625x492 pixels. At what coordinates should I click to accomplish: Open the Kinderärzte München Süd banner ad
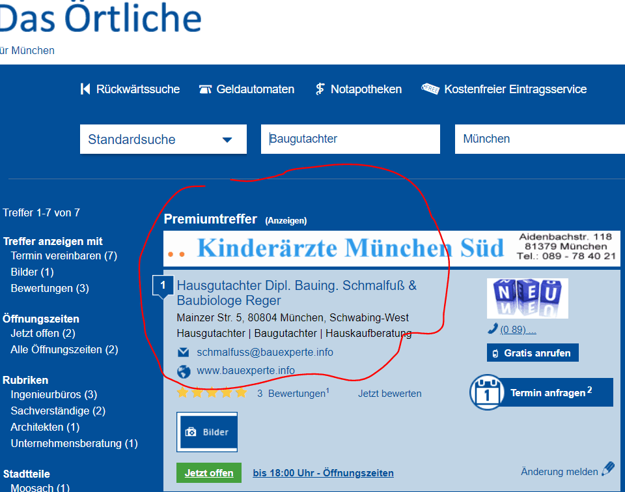392,248
